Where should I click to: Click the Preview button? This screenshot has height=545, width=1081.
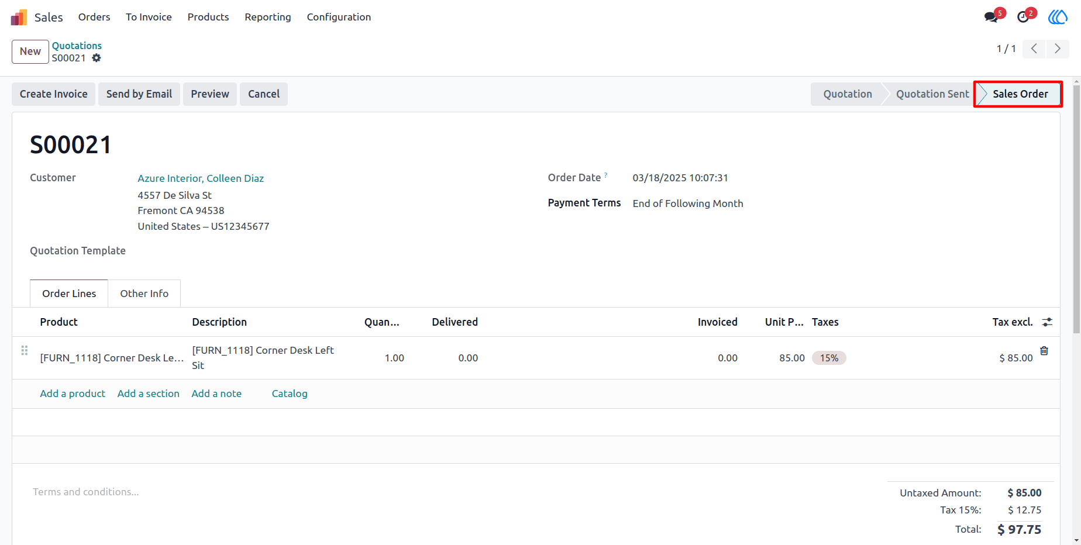[210, 94]
